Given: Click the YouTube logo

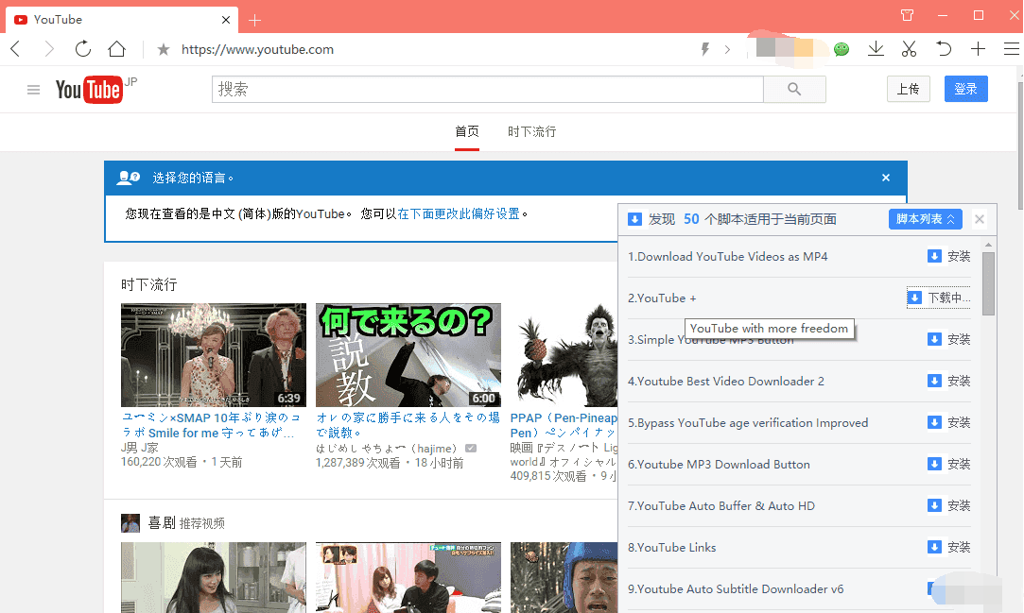Looking at the screenshot, I should [x=90, y=90].
